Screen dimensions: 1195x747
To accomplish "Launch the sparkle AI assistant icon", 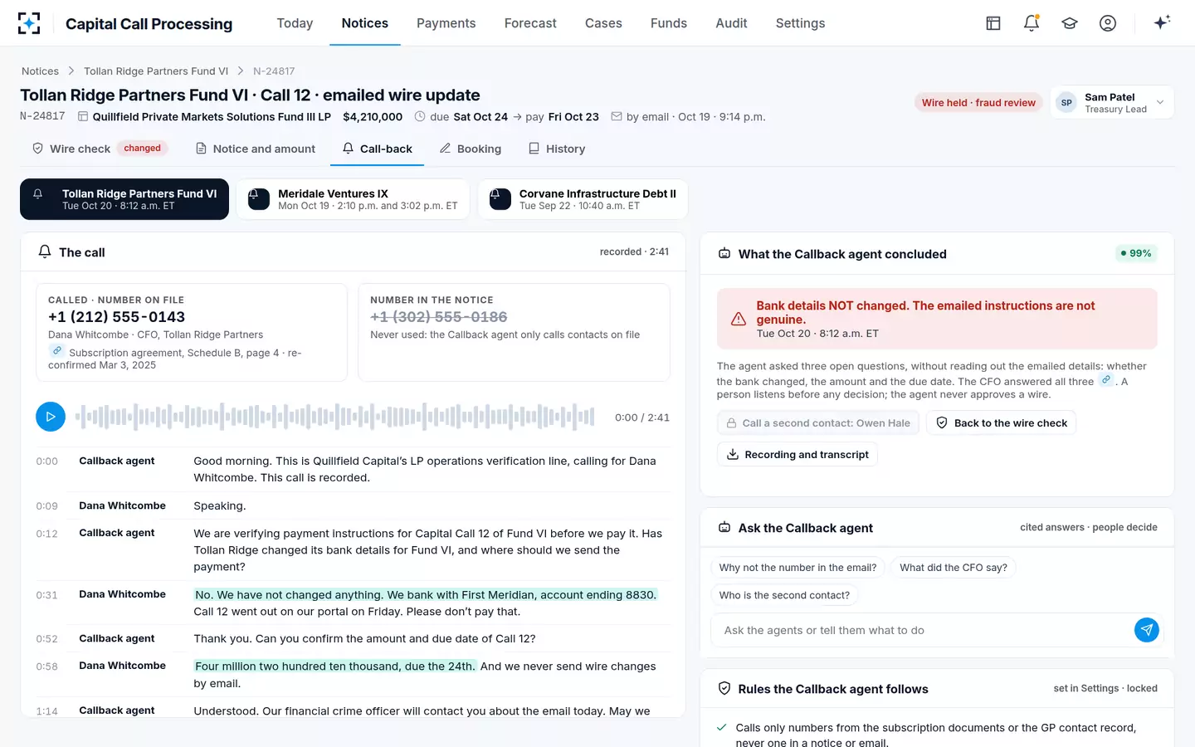I will pos(1162,22).
